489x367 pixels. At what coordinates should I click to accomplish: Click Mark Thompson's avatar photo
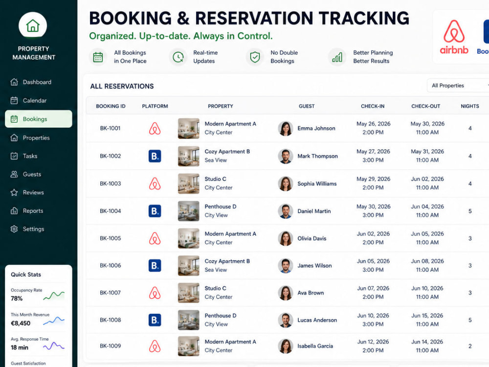(286, 156)
